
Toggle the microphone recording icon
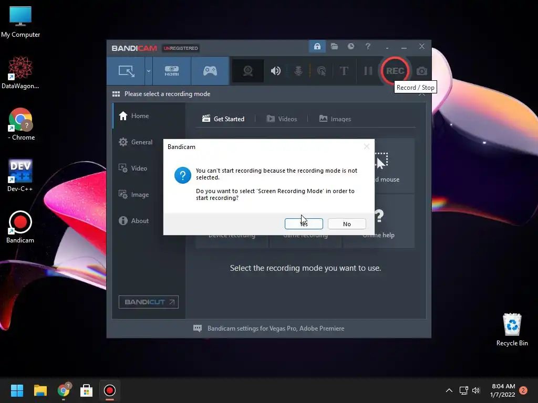298,71
